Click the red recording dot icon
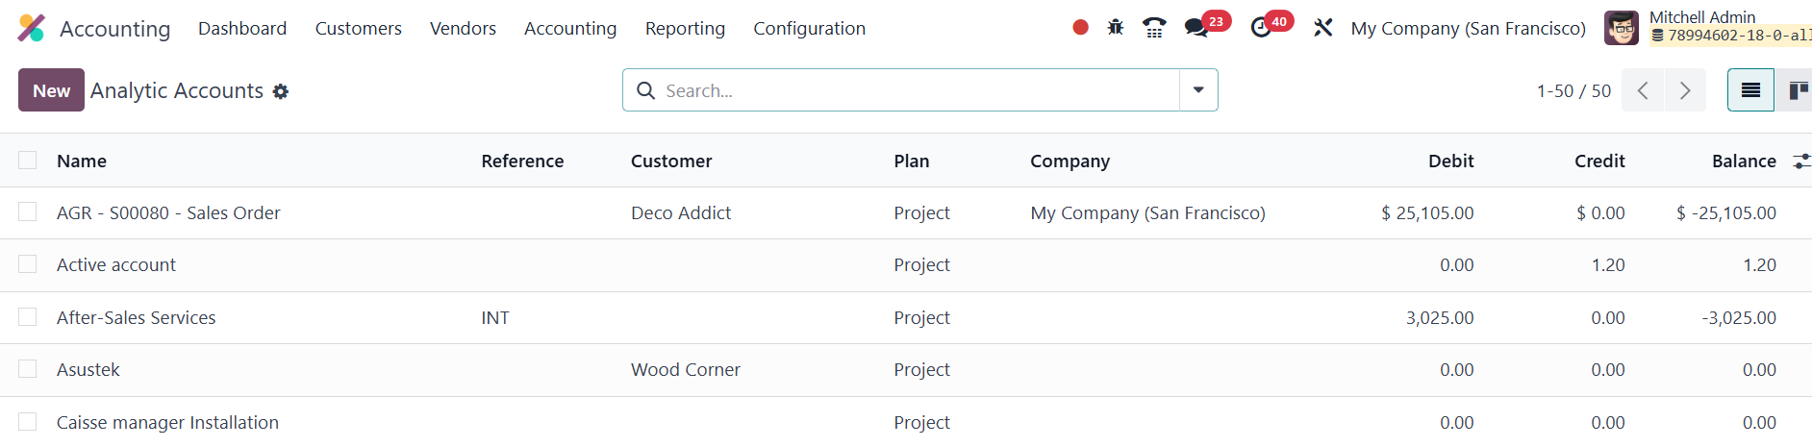The image size is (1812, 447). click(x=1080, y=28)
